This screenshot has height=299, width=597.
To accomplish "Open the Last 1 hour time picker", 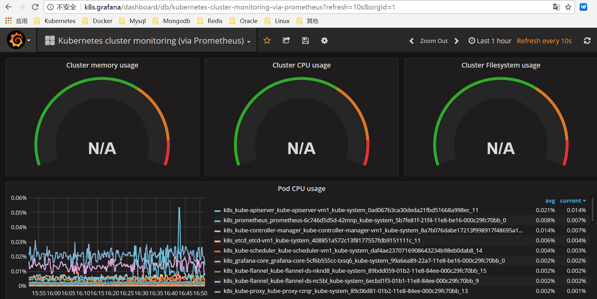I will click(490, 41).
